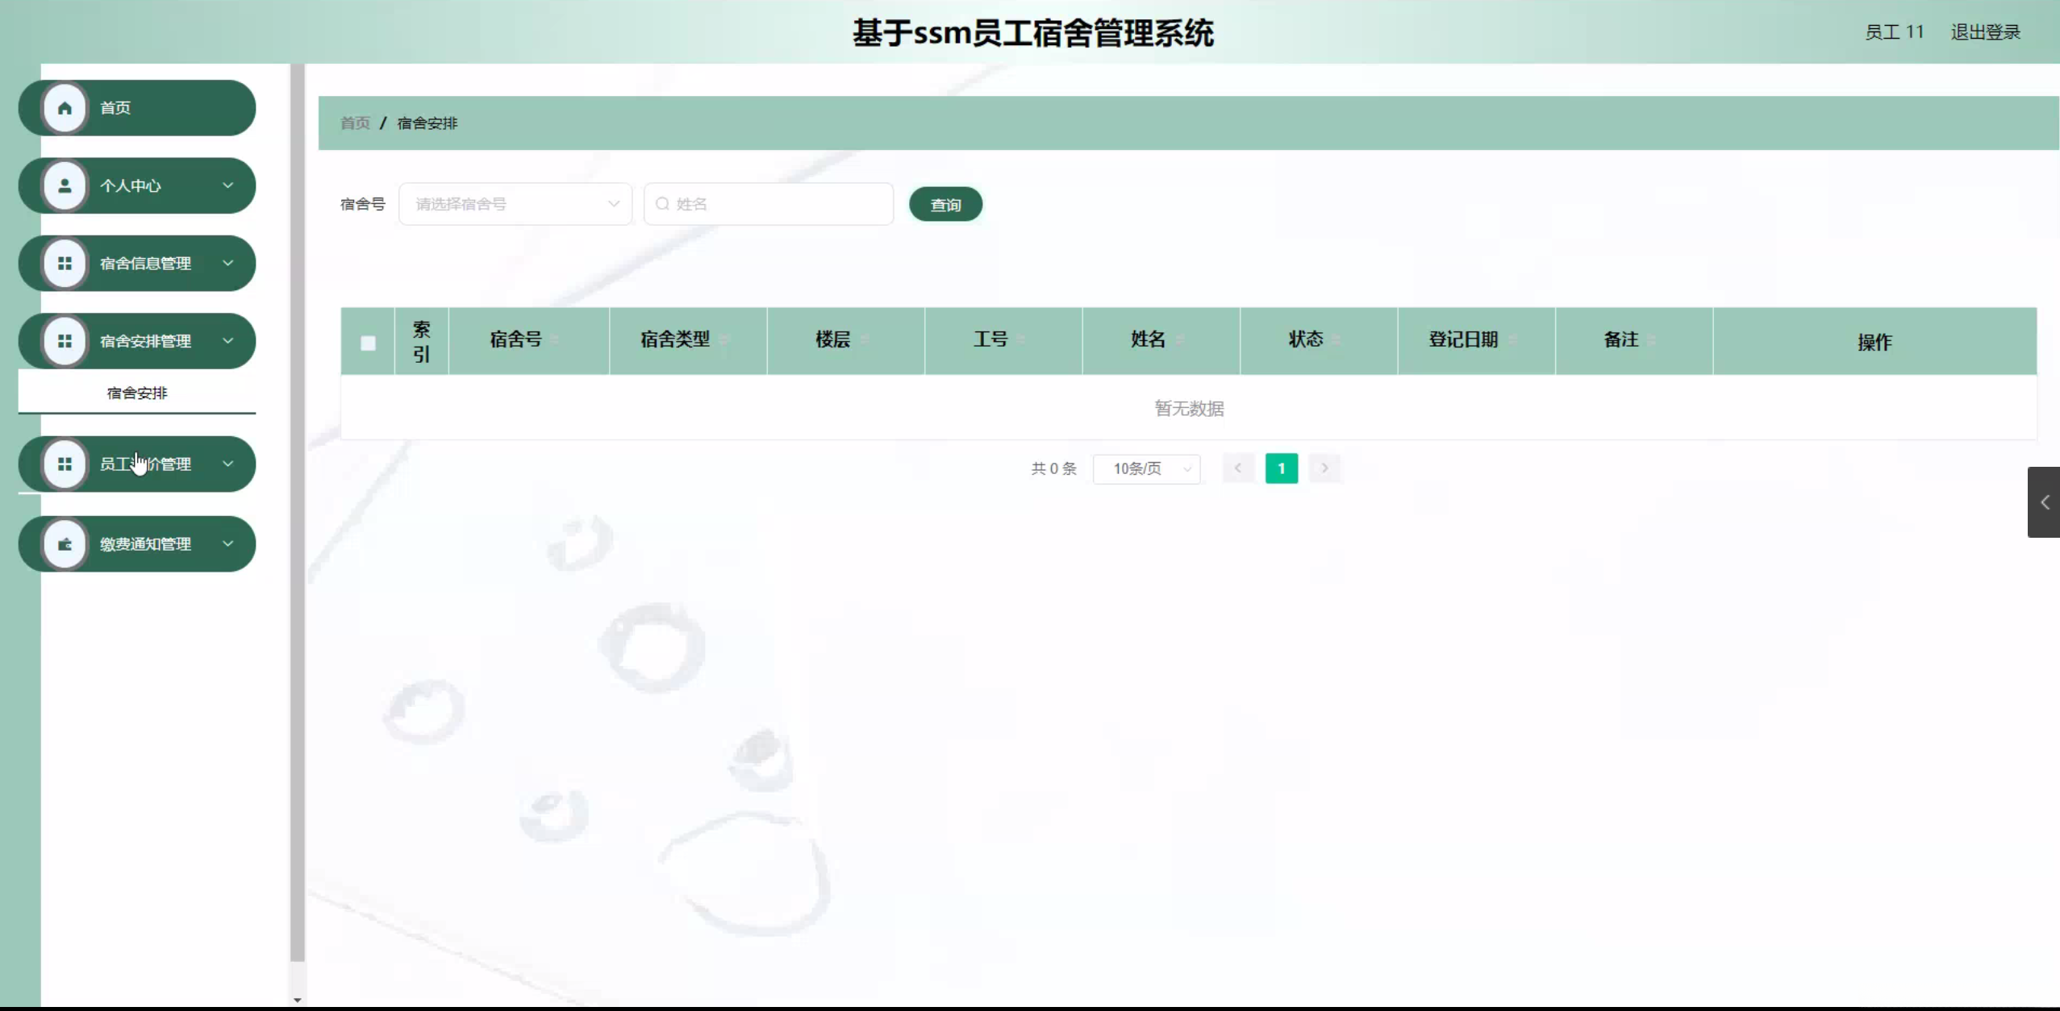
Task: Click the grid icon beside 宿舍信息管理
Action: (65, 264)
